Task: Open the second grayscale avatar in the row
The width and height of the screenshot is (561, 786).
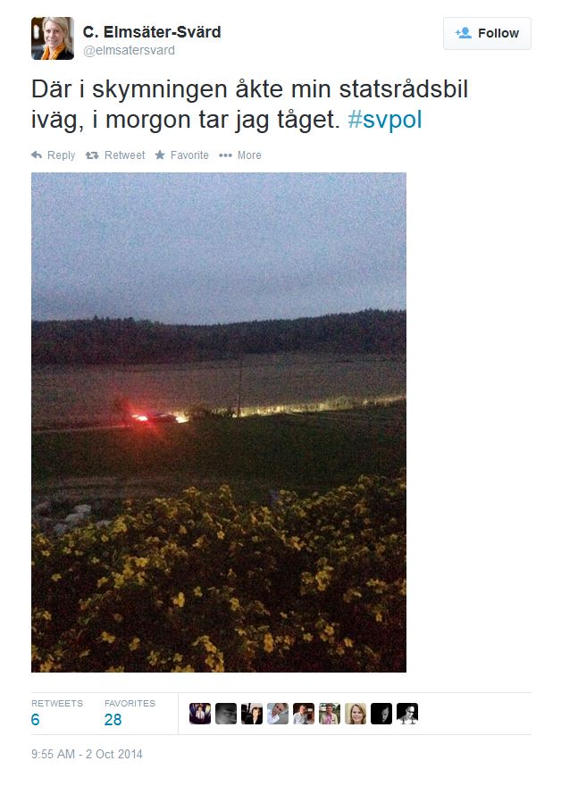Action: pos(226,714)
